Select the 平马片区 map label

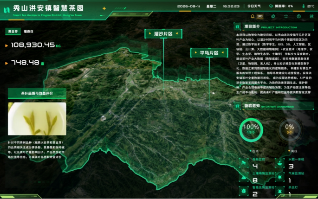(209, 53)
